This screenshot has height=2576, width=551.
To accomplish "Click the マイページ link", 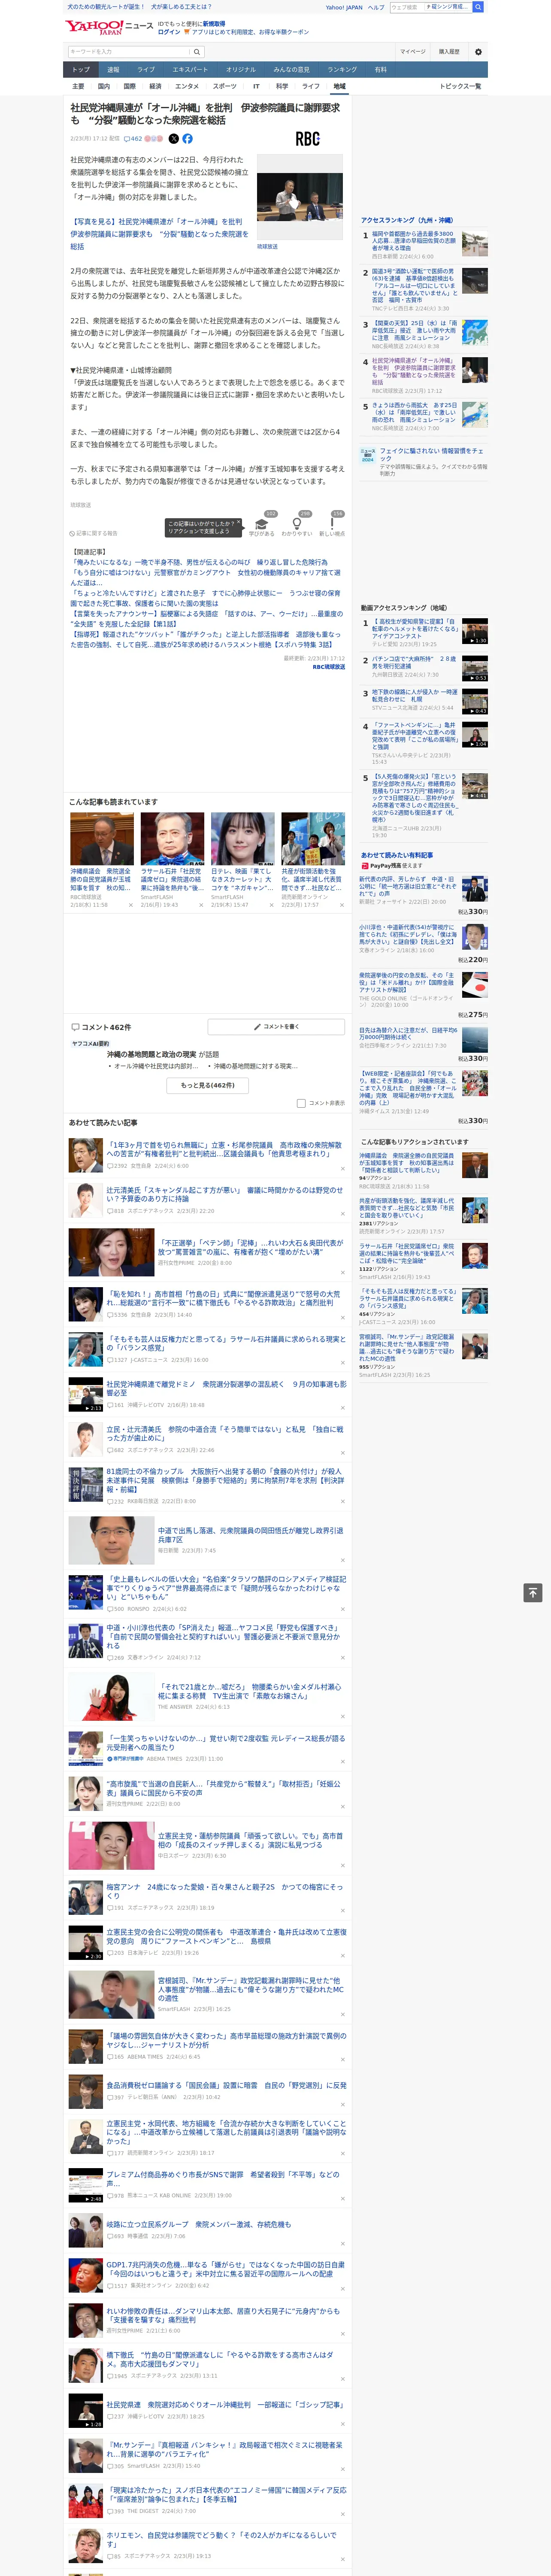I will pyautogui.click(x=413, y=52).
